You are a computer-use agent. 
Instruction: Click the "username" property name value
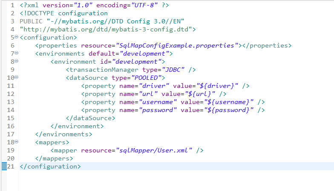(158, 102)
